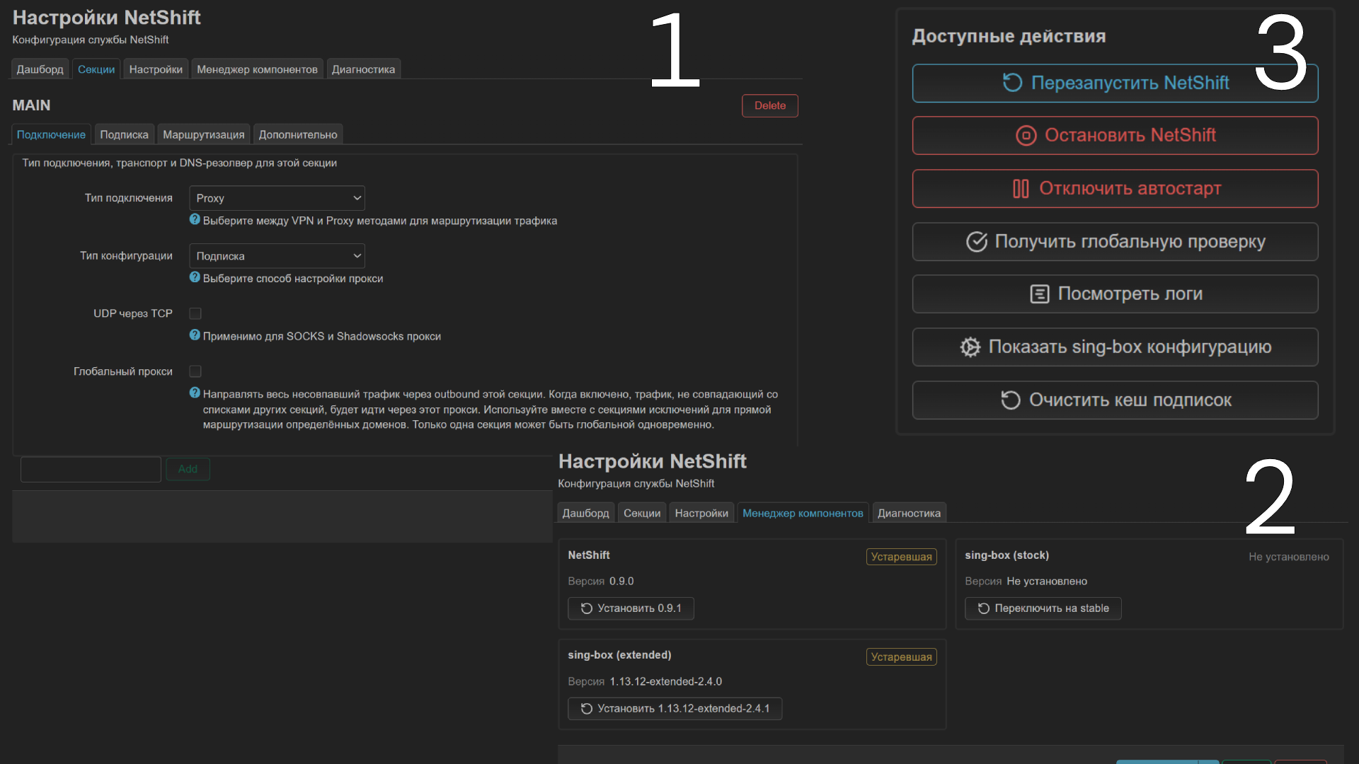Click Очистить кеш подписок
The height and width of the screenshot is (764, 1359).
tap(1115, 400)
